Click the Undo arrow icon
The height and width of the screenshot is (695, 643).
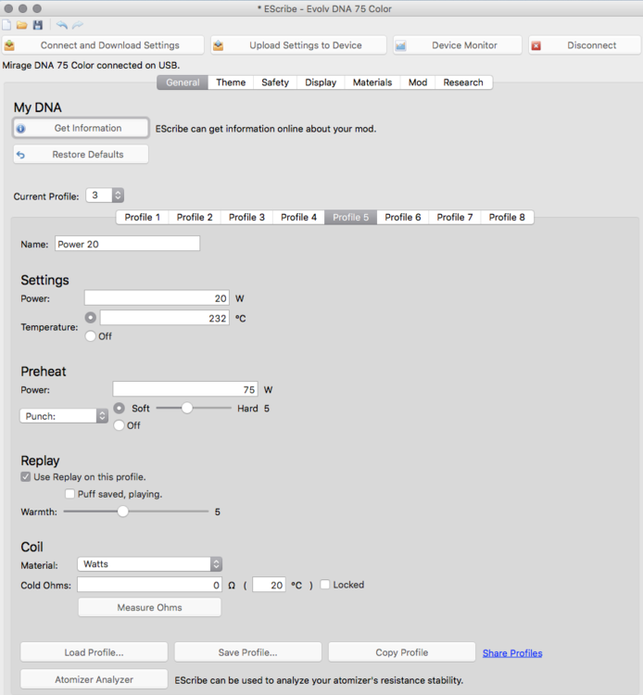click(x=62, y=25)
